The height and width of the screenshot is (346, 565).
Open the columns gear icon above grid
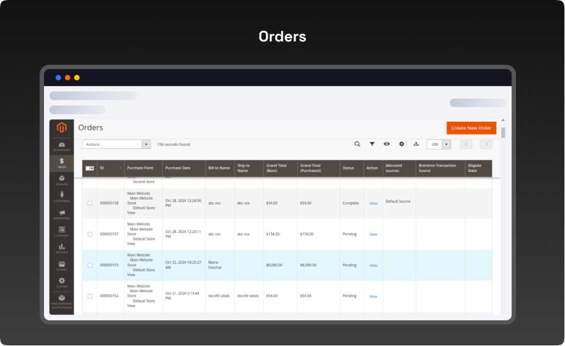(402, 144)
